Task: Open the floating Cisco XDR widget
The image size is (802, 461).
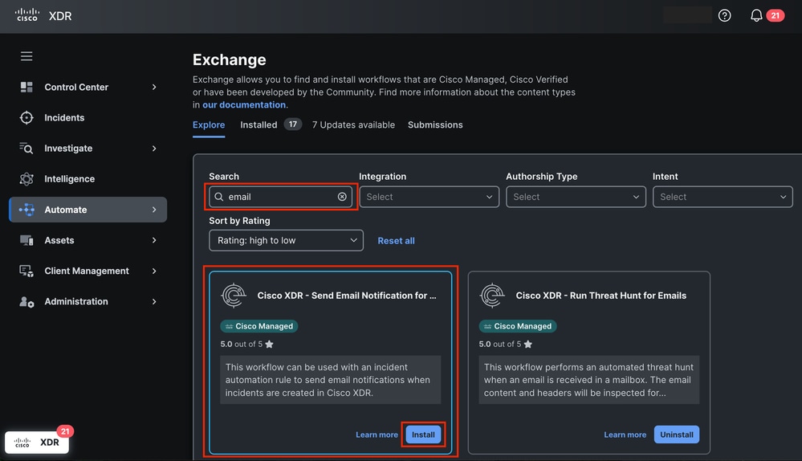Action: pyautogui.click(x=37, y=442)
